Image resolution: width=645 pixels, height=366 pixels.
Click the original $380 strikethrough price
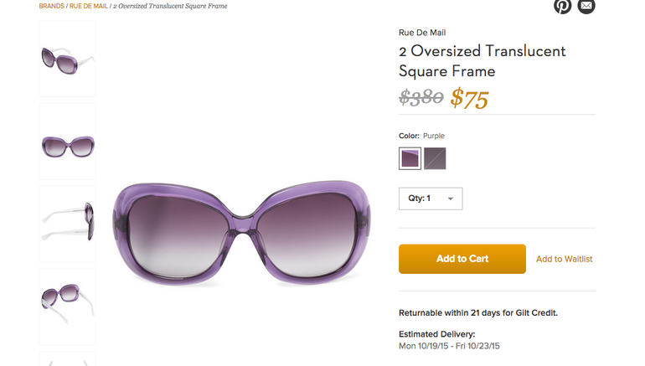click(421, 98)
